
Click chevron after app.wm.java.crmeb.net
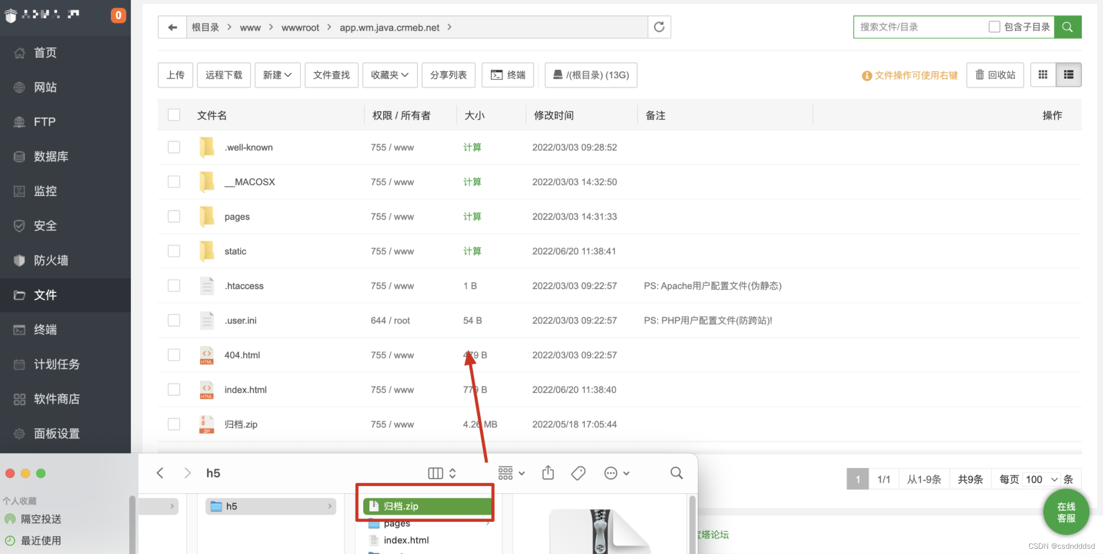click(450, 27)
